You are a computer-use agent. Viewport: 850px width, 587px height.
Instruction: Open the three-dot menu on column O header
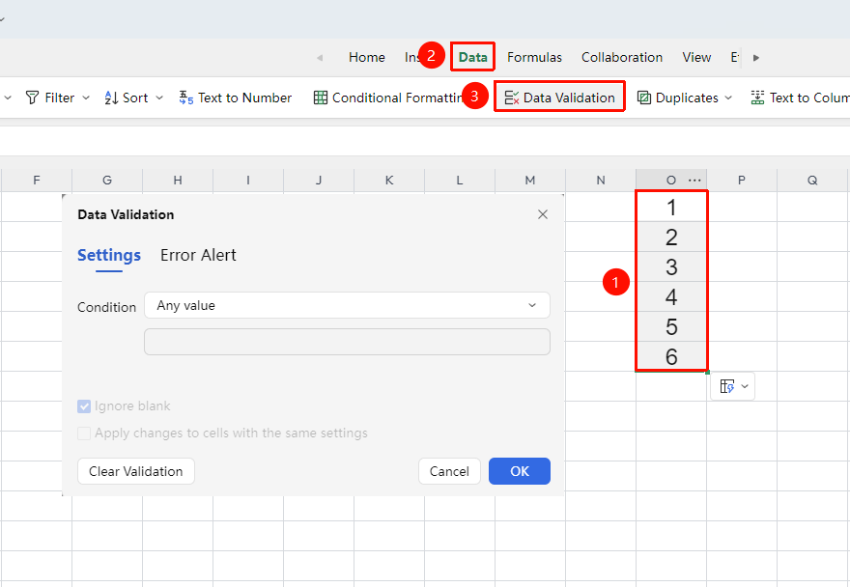[694, 180]
